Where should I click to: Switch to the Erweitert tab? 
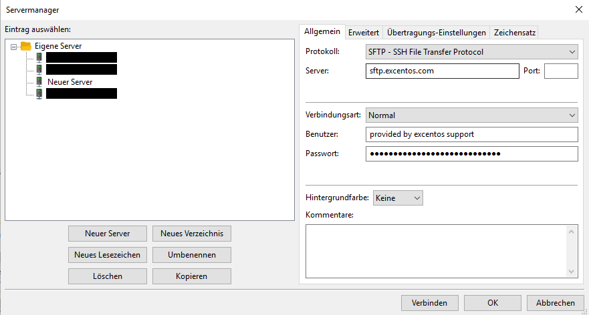point(364,33)
